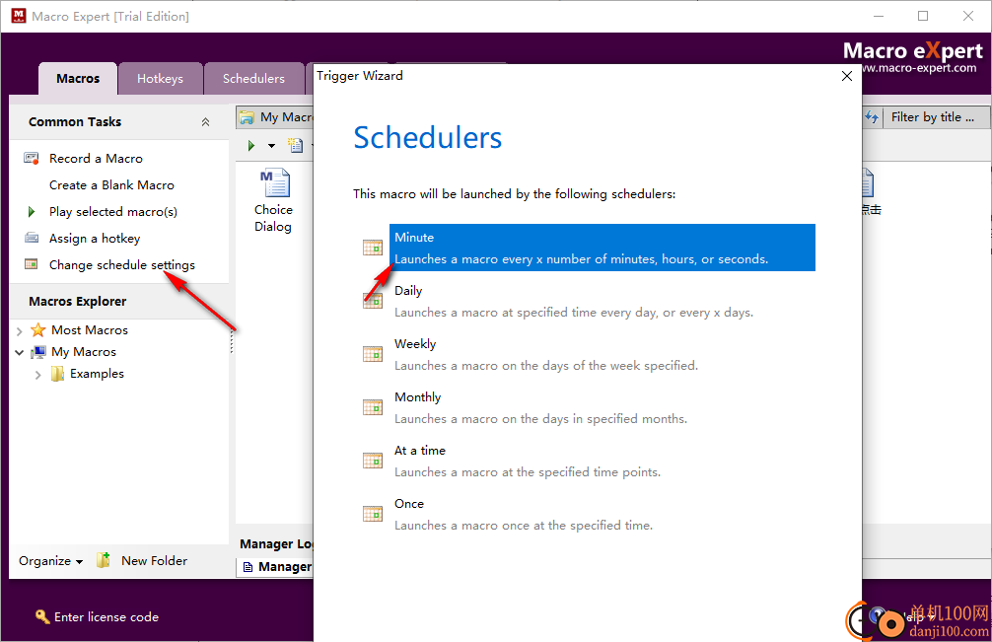Open the Record a Macro icon

31,158
